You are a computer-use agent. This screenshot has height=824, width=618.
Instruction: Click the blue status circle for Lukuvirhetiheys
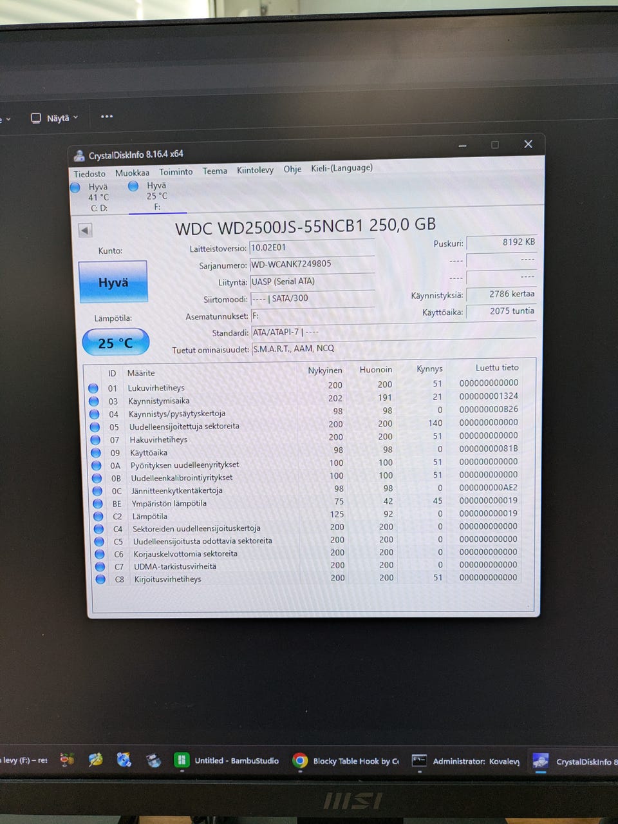(x=93, y=388)
